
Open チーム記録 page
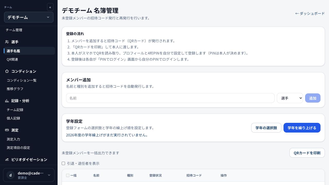tap(15, 110)
